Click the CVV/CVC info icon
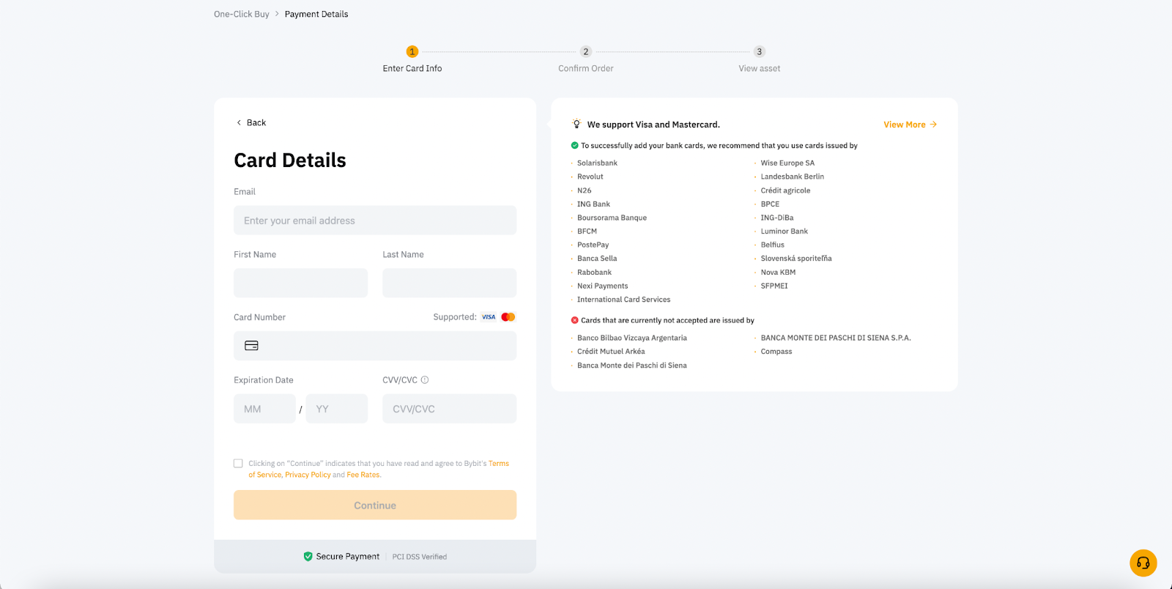 pos(425,379)
